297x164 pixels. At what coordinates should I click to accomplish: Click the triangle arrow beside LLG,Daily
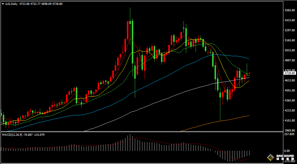tap(3, 4)
